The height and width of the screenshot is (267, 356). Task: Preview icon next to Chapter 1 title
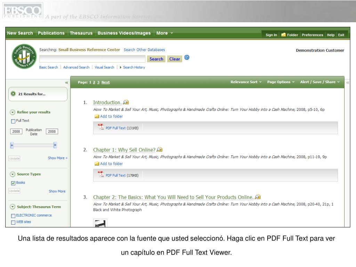(159, 149)
